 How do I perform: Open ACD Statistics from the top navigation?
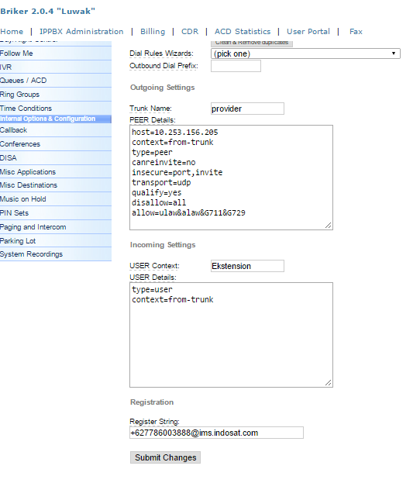[243, 32]
